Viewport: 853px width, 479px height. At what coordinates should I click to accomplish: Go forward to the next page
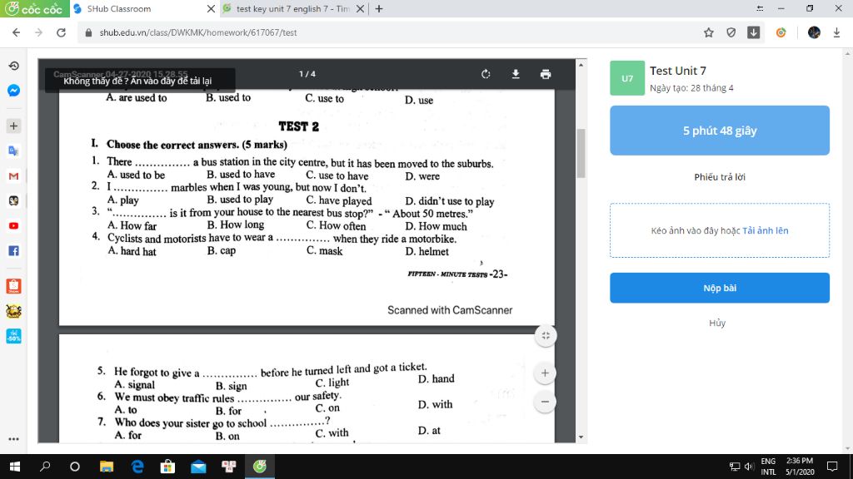38,32
